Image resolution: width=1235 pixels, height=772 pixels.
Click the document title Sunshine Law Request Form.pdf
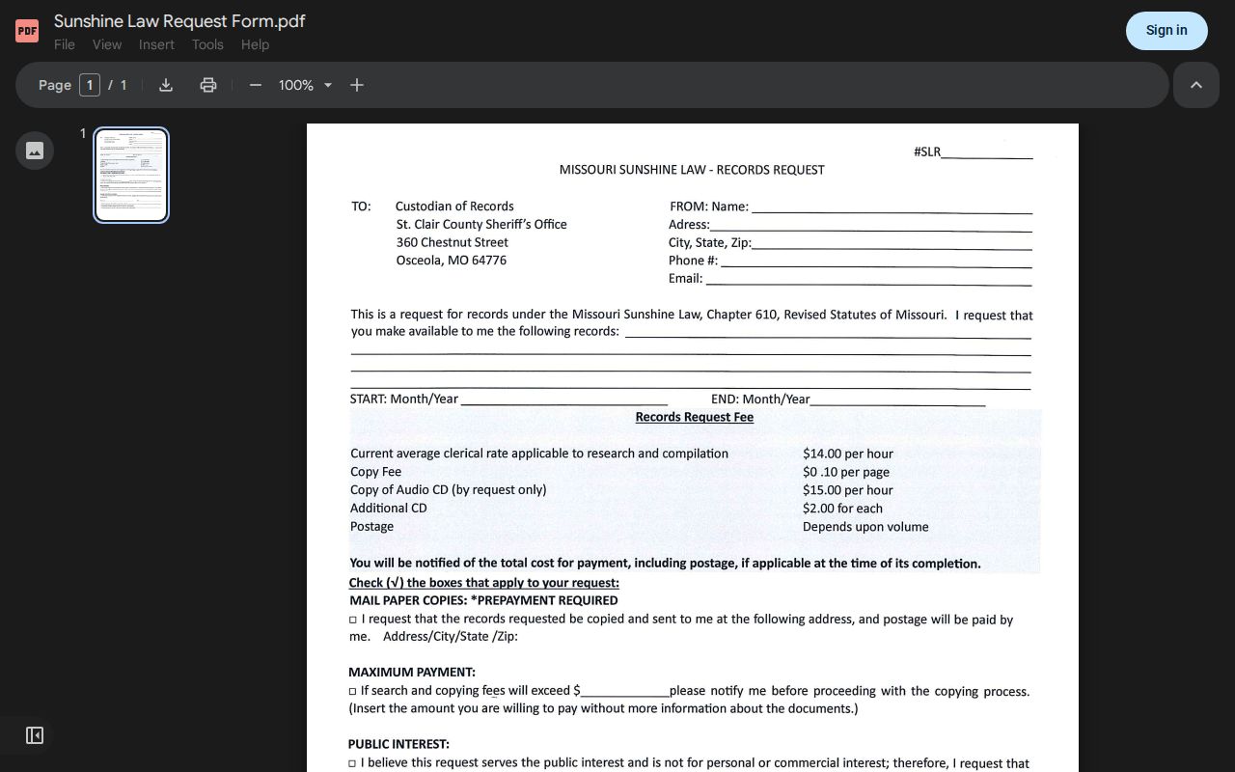click(179, 21)
